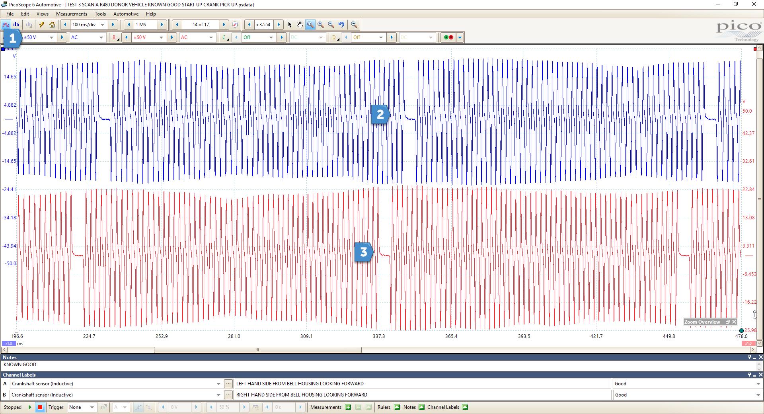Click the signal generator red-green icon
This screenshot has height=414, width=764.
point(448,37)
